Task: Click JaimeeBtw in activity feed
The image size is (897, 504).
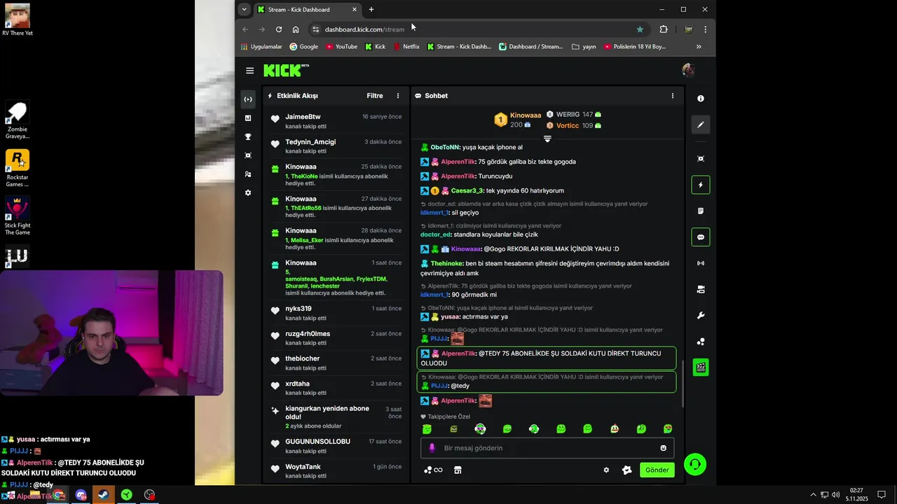Action: tap(303, 117)
